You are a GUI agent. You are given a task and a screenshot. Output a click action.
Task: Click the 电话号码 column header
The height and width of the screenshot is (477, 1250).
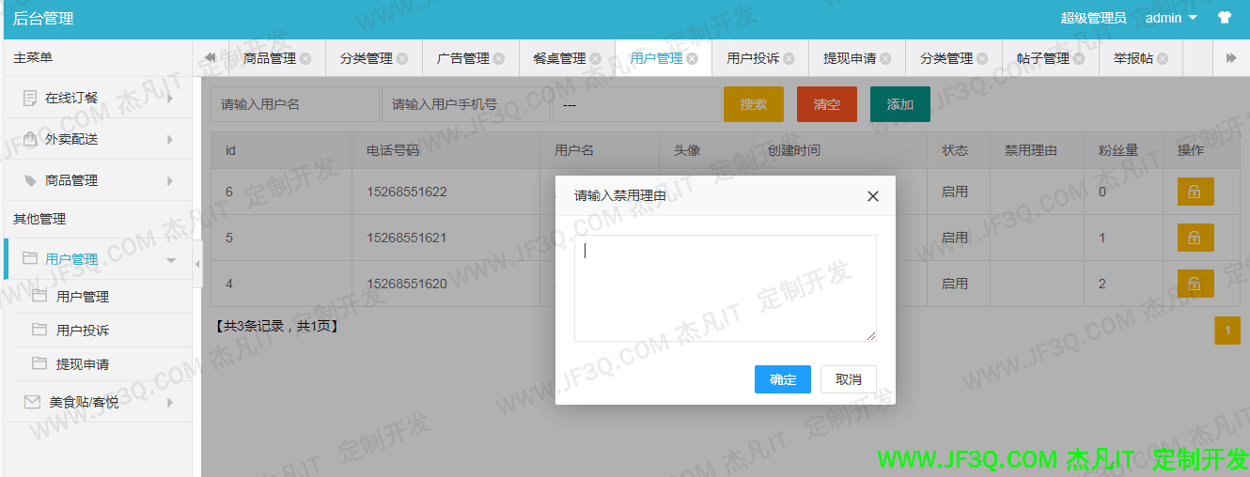pos(393,150)
